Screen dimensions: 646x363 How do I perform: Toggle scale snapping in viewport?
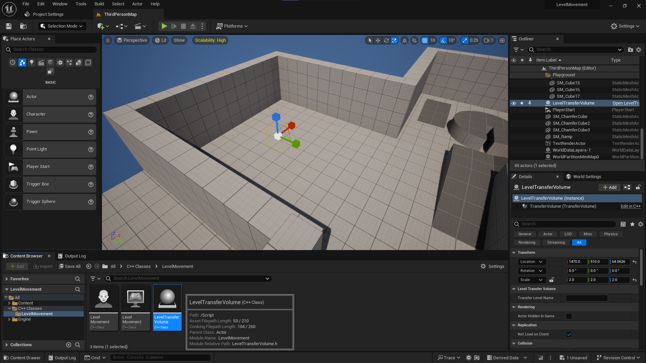point(465,40)
